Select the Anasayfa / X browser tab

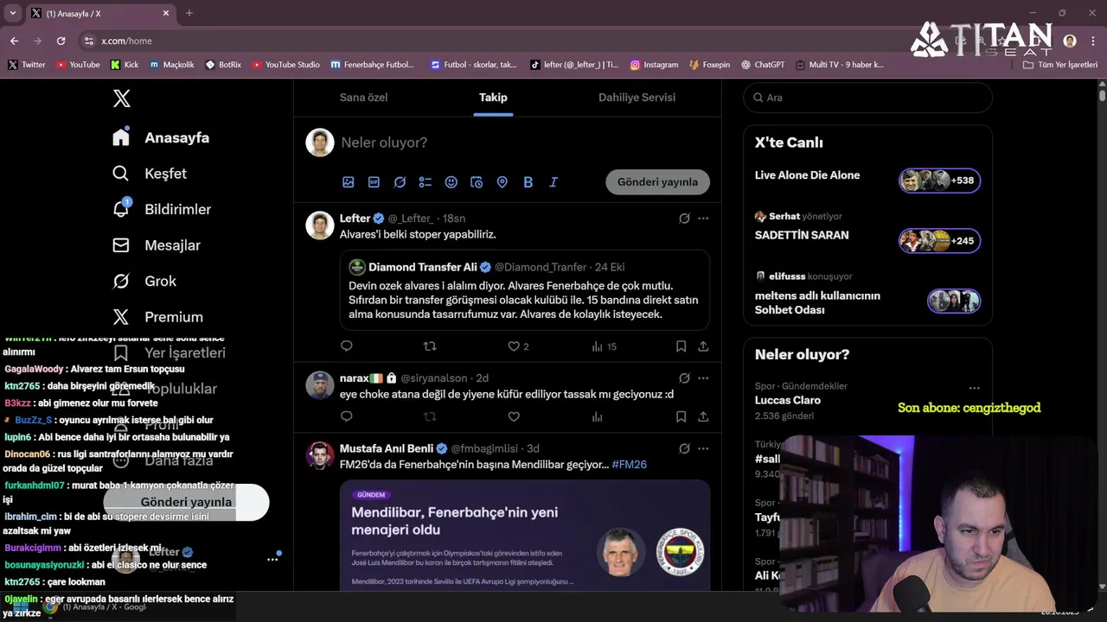[x=100, y=14]
